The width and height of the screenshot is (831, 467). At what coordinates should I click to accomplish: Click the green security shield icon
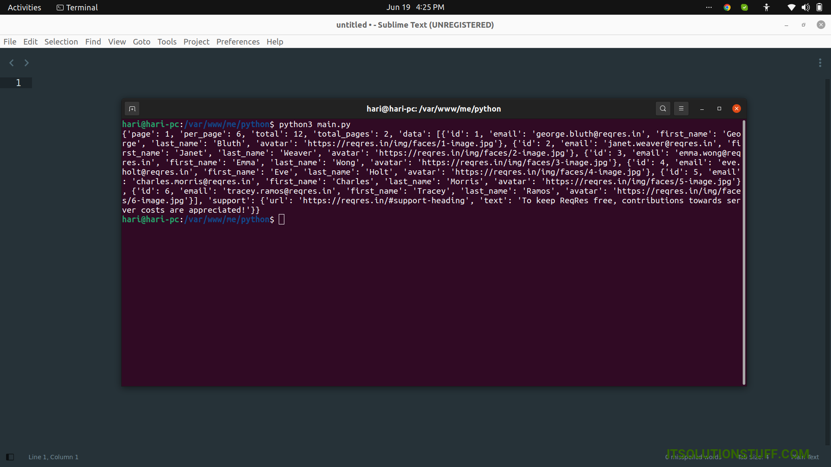click(x=744, y=7)
